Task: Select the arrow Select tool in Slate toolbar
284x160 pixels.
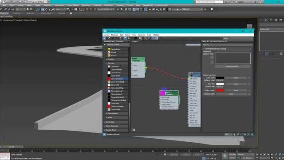Action: click(104, 38)
